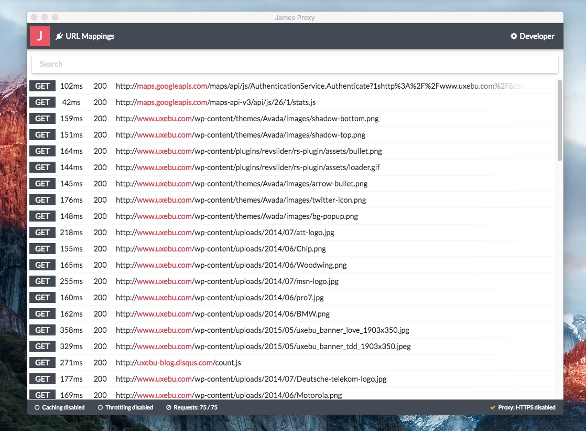Focus the Search input field

[295, 64]
